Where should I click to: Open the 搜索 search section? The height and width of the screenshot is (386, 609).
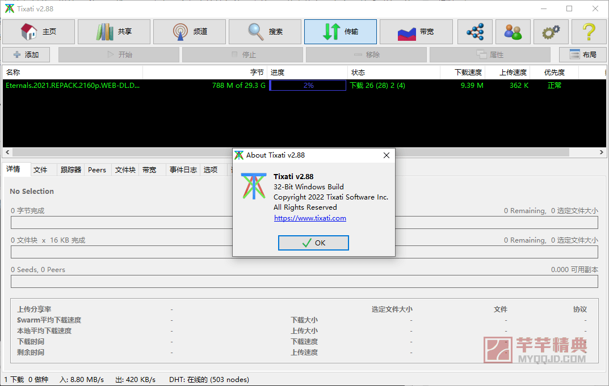tap(265, 32)
